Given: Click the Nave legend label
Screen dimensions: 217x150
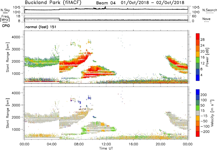Looking at the screenshot, I should 206,19.
